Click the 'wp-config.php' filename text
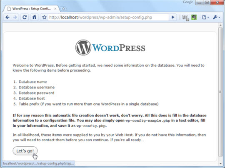 tap(91, 126)
